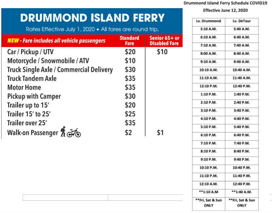Click the Truck Tandem Axle $35 price
Screen dimensions: 272x213
click(x=130, y=79)
